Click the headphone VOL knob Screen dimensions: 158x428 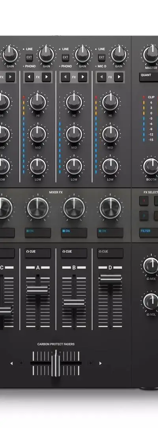(150, 301)
